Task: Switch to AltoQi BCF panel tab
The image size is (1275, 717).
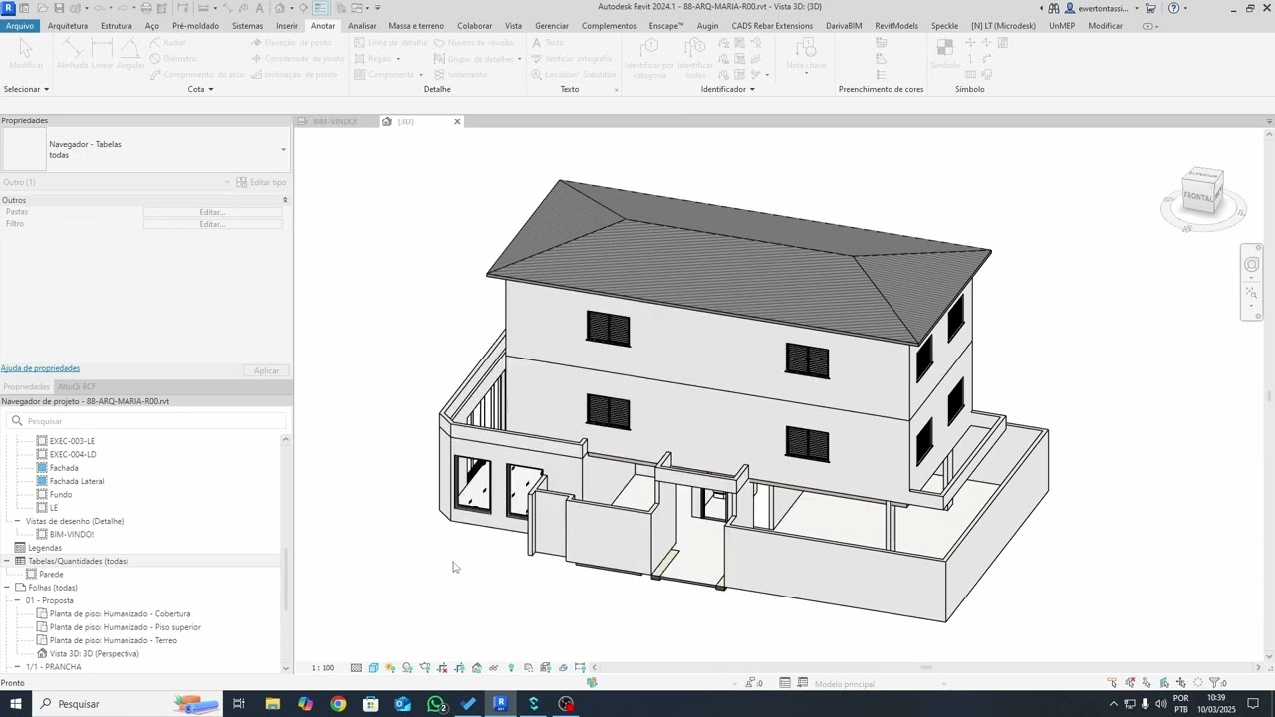Action: tap(77, 386)
